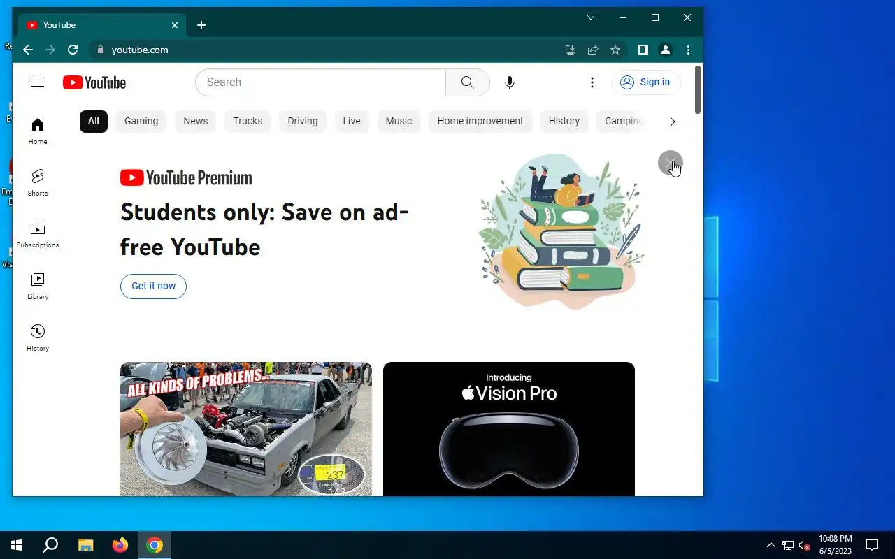Screen dimensions: 895x559
Task: Click Get it now button
Action: point(153,286)
